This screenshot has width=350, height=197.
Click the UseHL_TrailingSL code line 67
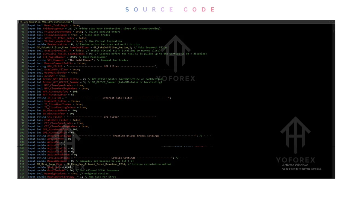coord(54,25)
